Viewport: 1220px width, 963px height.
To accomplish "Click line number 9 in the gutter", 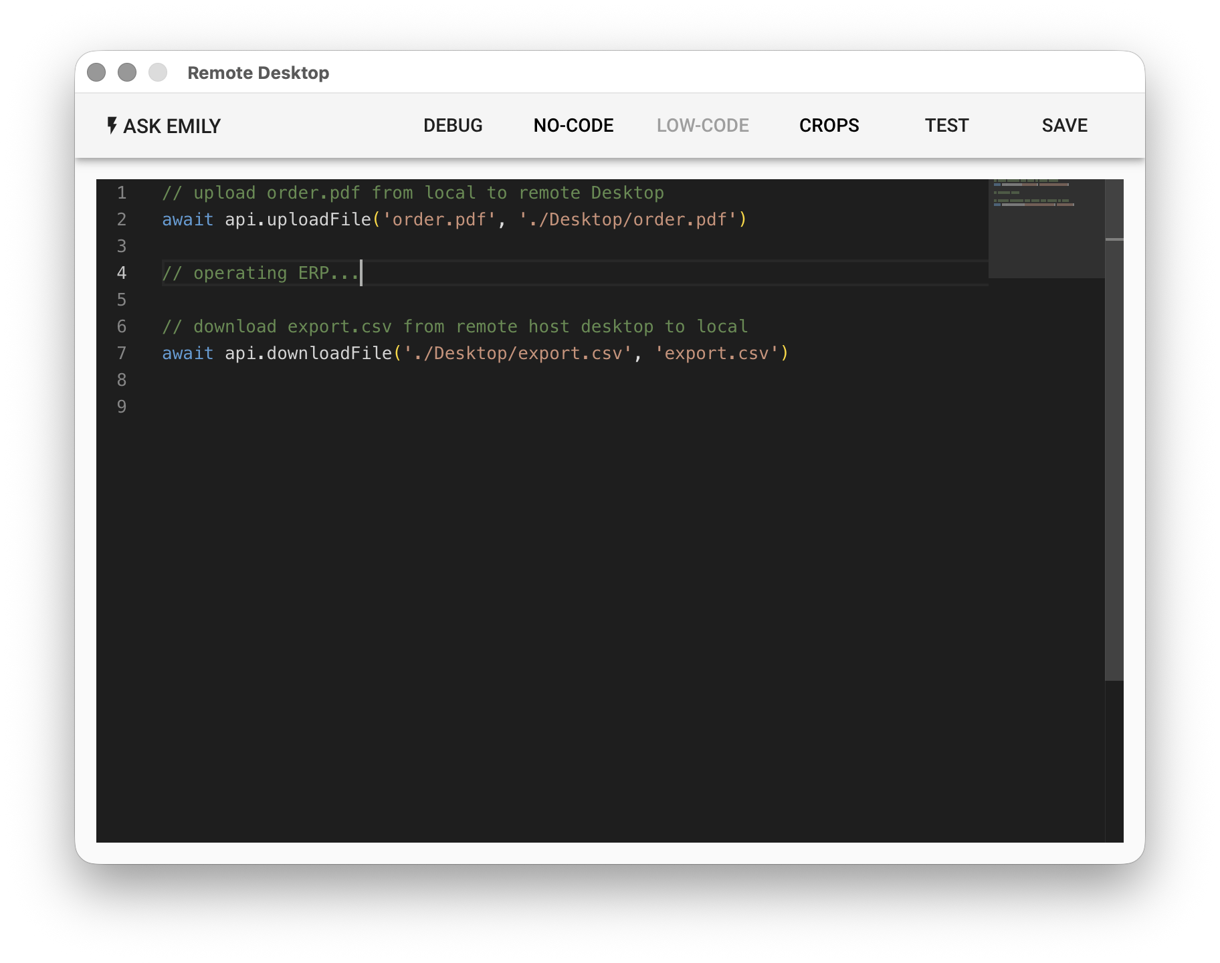I will 122,407.
